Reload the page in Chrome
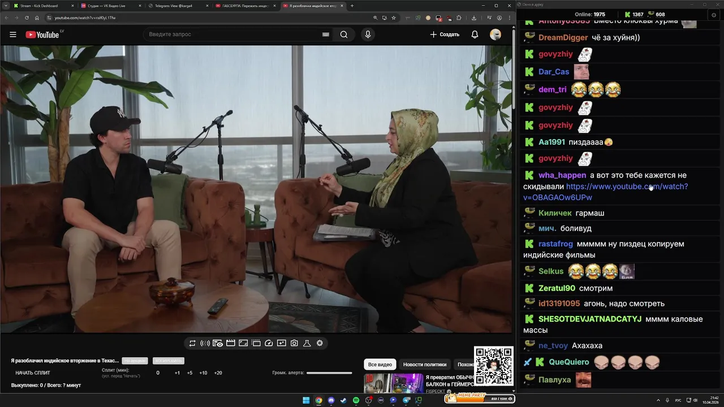Viewport: 724px width, 407px height. pos(26,18)
